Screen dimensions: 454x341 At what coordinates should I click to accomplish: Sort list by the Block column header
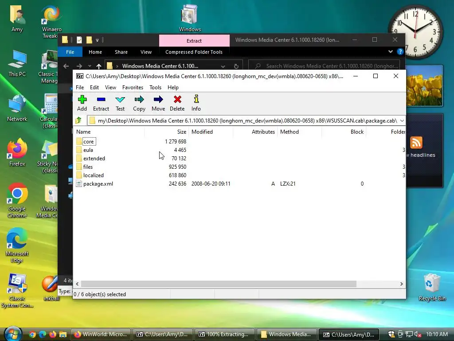point(344,131)
